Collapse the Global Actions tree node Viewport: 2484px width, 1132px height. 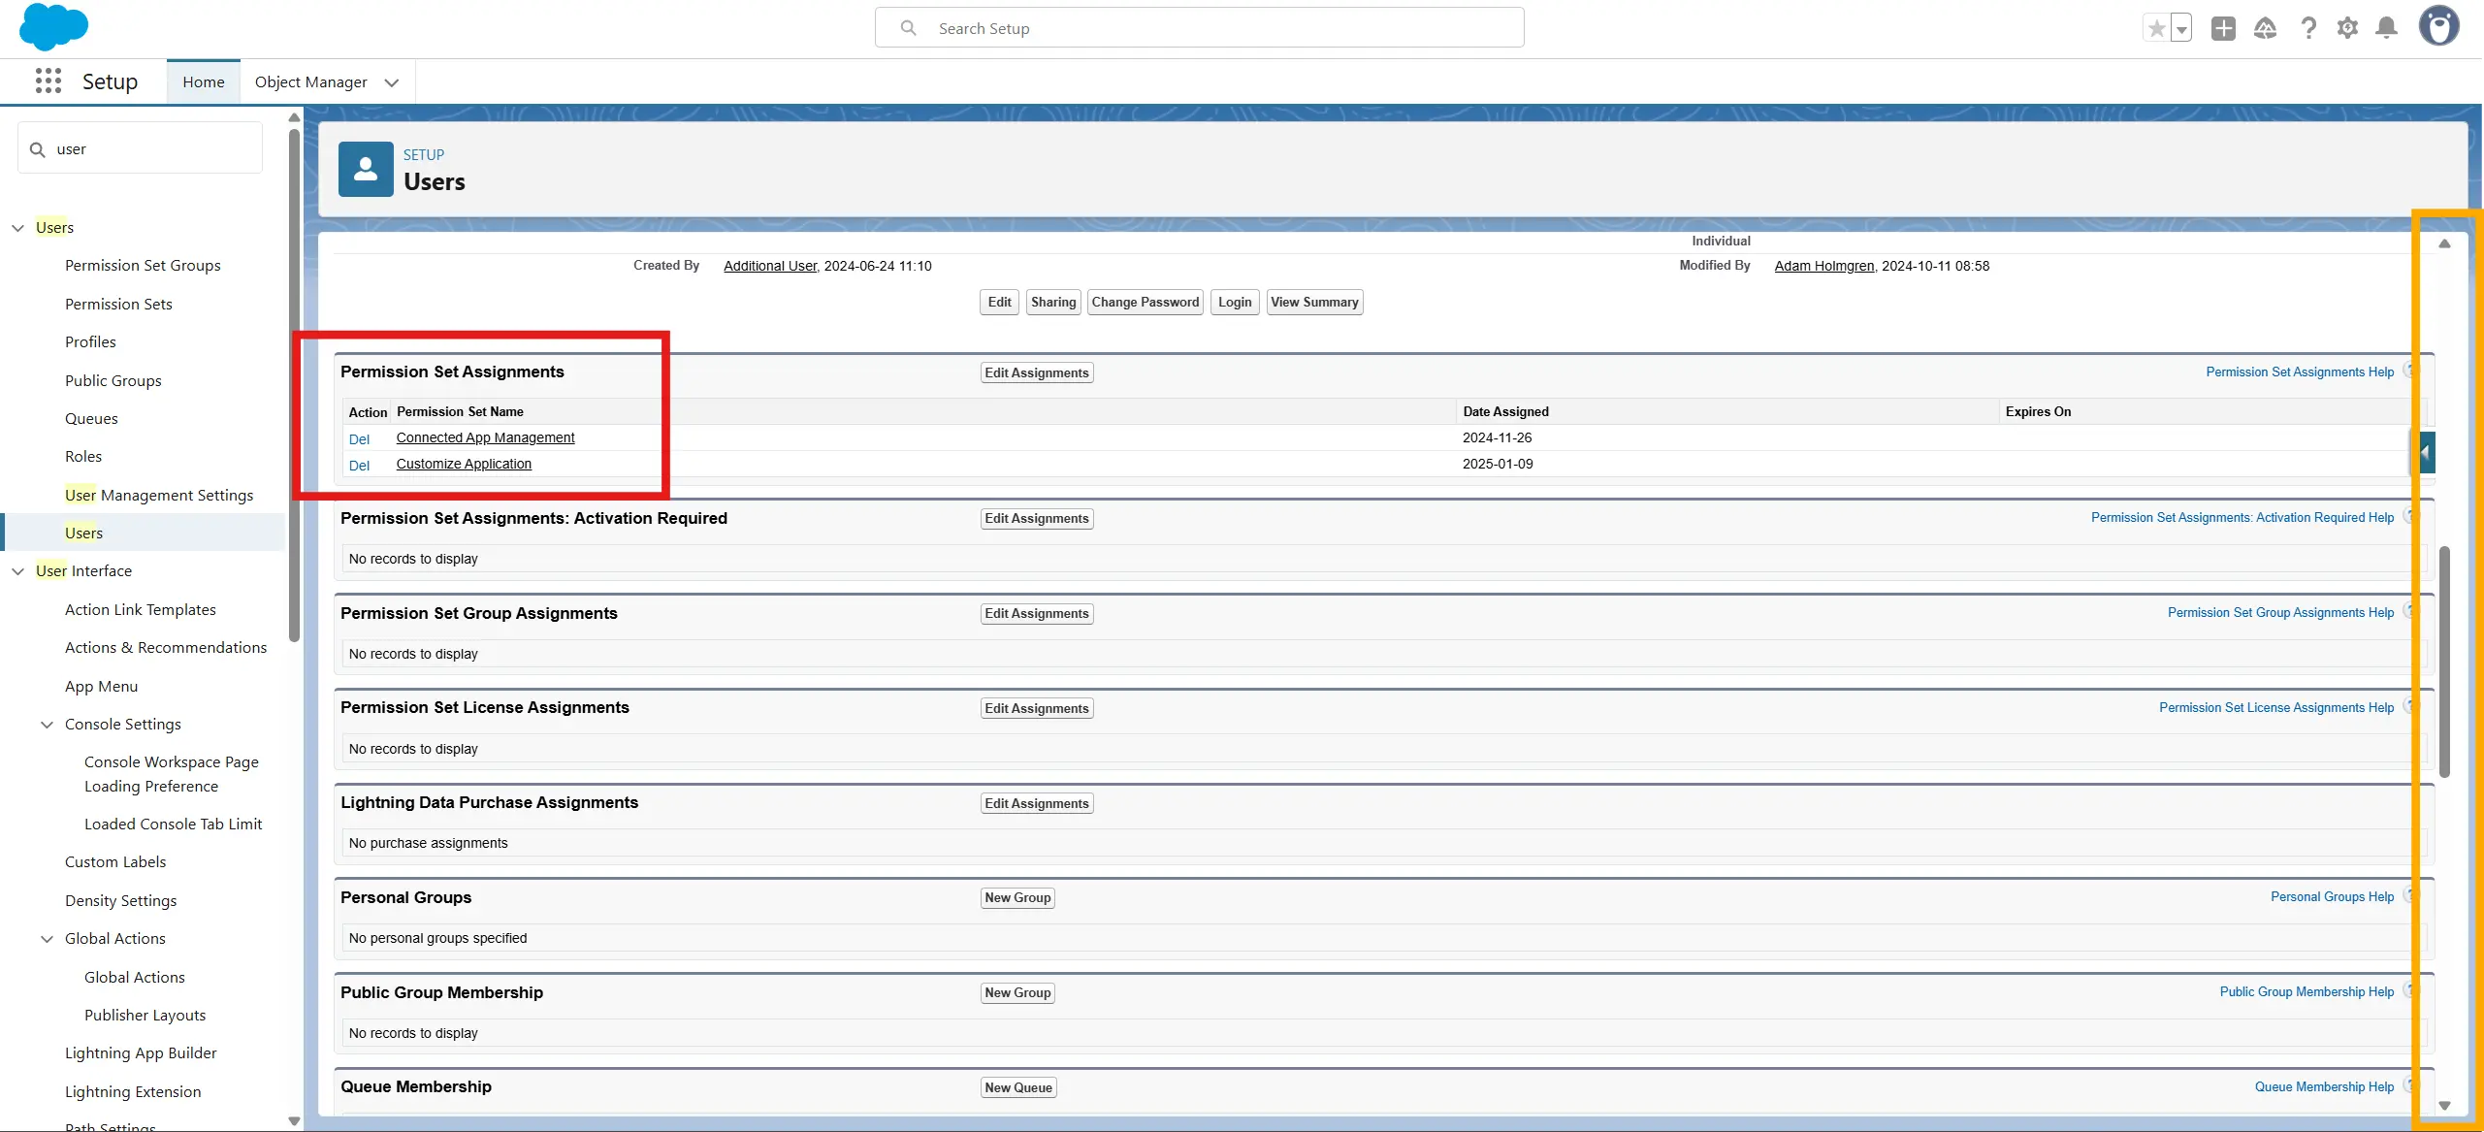(47, 939)
